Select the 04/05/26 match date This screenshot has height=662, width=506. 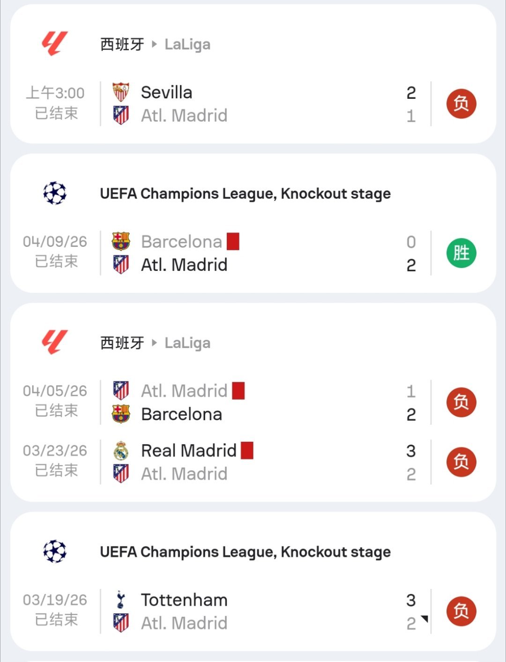point(55,391)
